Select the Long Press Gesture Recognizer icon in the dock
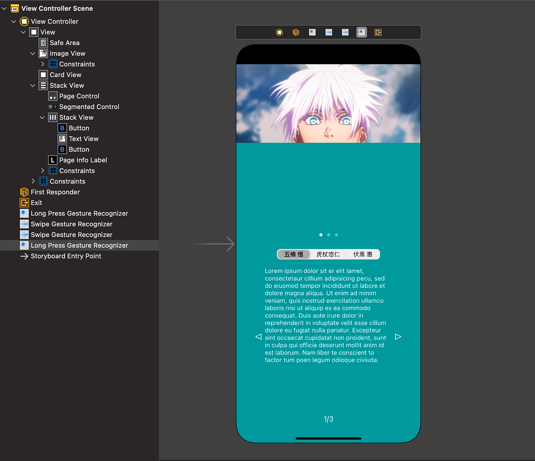The width and height of the screenshot is (535, 461). point(24,213)
